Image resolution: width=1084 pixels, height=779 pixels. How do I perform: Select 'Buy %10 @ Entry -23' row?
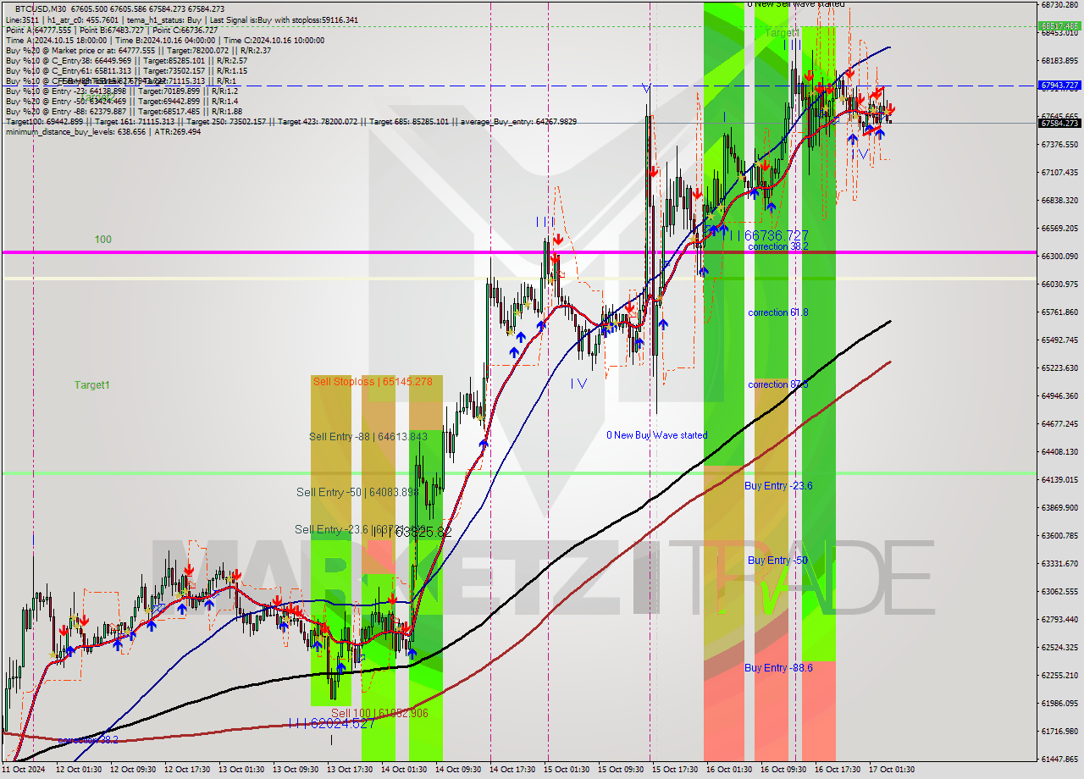point(121,91)
